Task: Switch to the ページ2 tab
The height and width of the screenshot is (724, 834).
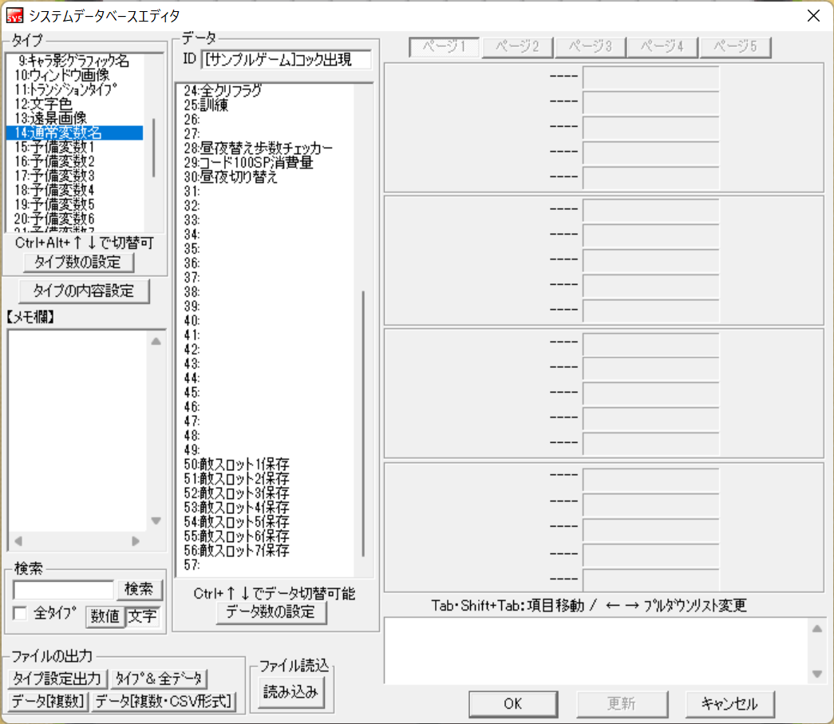Action: [x=517, y=47]
